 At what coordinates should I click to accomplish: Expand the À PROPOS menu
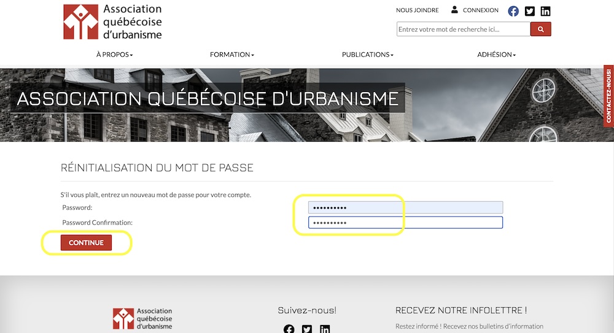114,55
